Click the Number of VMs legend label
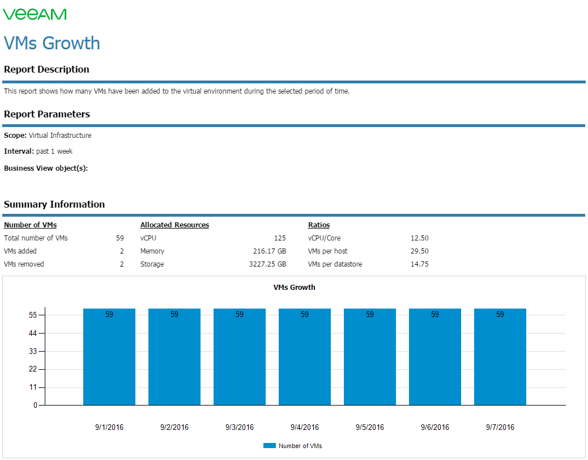This screenshot has width=588, height=460. click(300, 446)
